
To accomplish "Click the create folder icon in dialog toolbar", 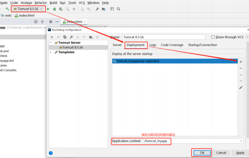I will point(91,37).
